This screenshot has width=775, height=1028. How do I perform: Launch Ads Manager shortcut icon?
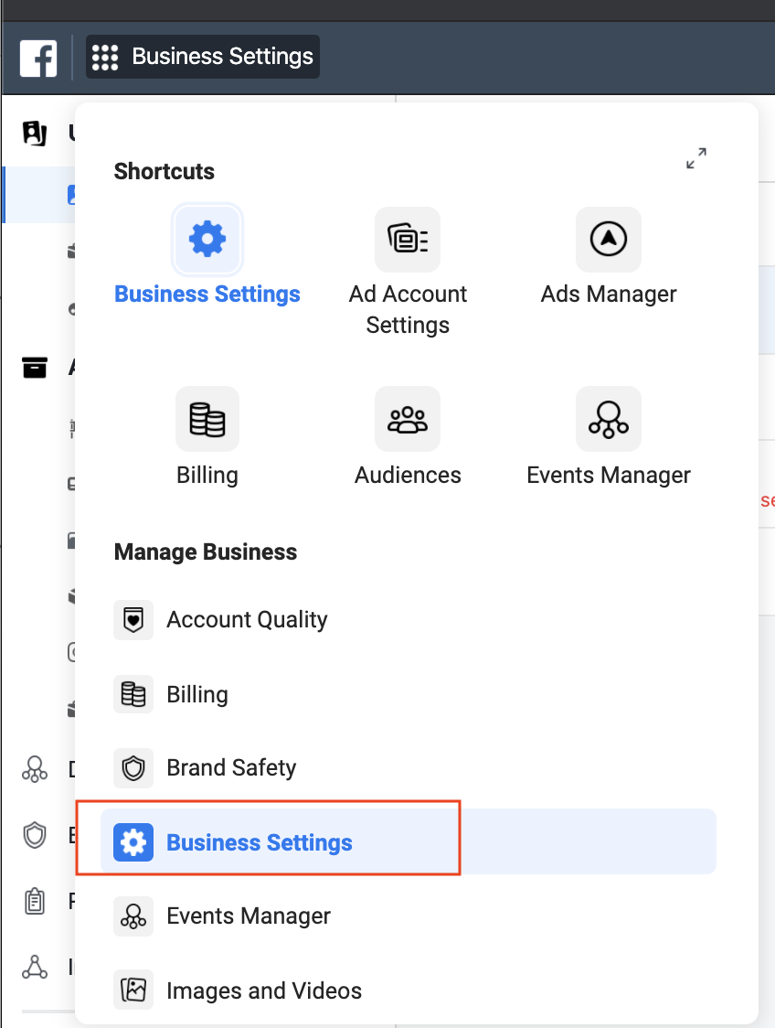point(609,240)
